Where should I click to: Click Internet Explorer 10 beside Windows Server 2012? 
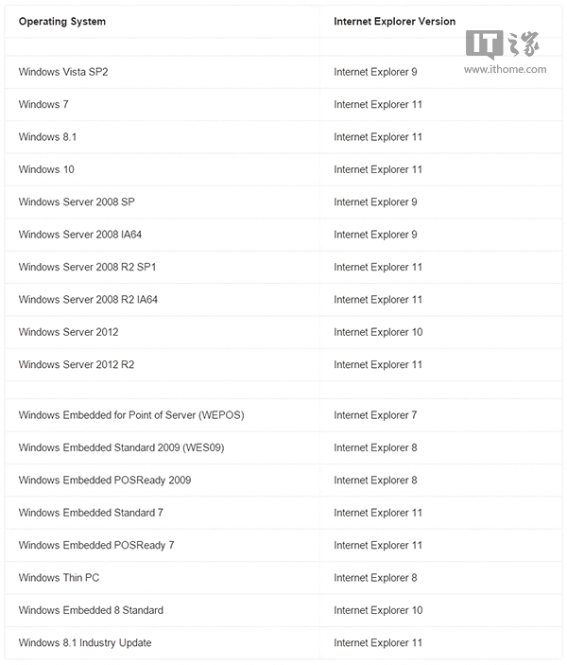(378, 332)
